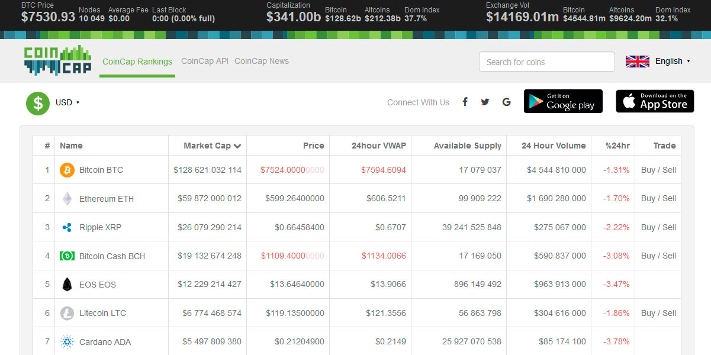Click the Bitcoin Cash BCH coin icon
The width and height of the screenshot is (711, 355).
point(67,256)
